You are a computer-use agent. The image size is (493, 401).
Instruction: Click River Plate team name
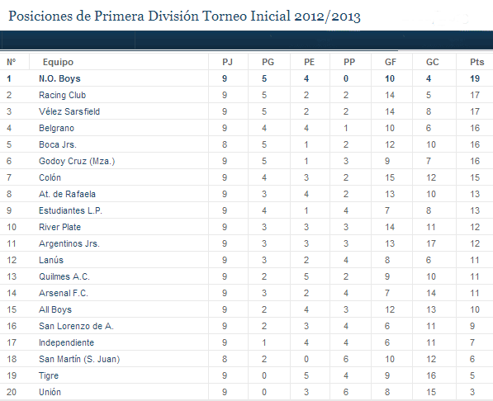coord(59,227)
